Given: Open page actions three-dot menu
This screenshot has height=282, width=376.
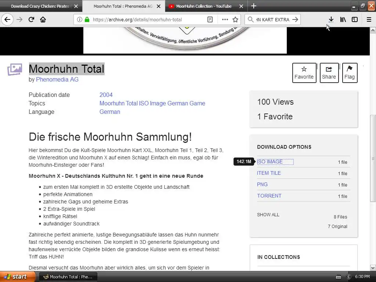Looking at the screenshot, I should tap(225, 19).
